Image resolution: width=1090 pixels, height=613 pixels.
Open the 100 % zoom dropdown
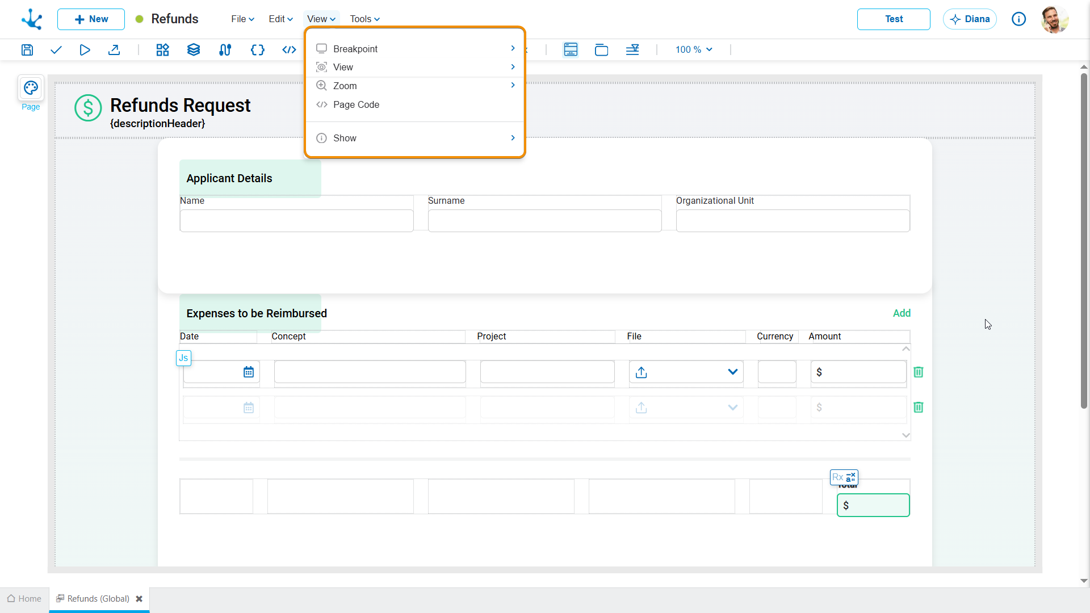(694, 50)
